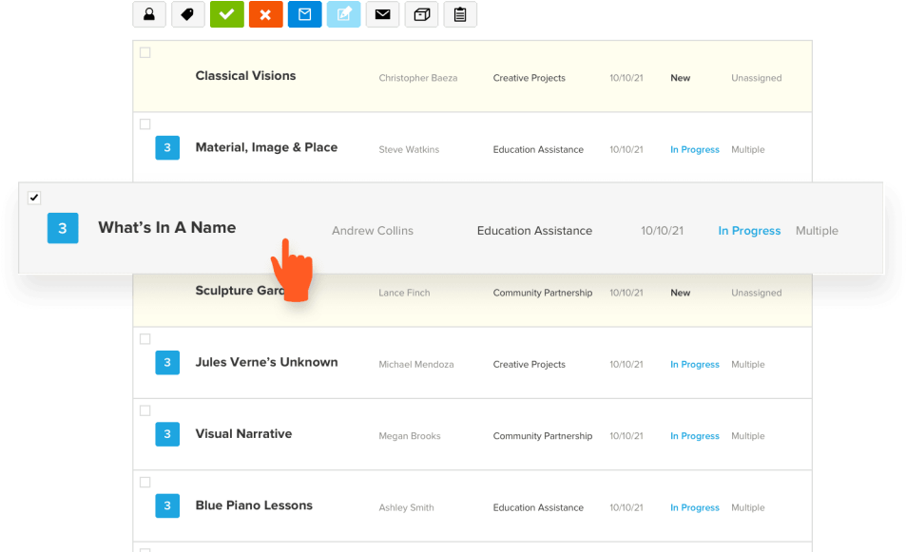Click the blue outlined envelope icon
Image resolution: width=906 pixels, height=552 pixels.
[x=304, y=14]
